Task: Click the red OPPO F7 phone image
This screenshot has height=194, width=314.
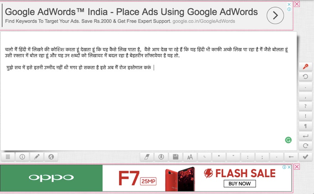Action: (180, 179)
